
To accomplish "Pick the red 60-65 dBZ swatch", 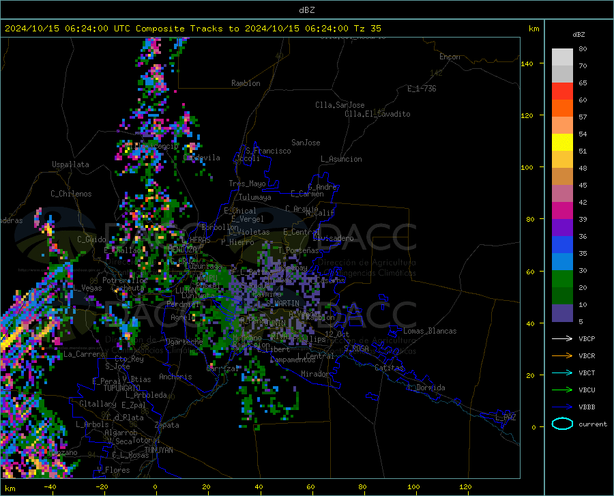I will [562, 91].
